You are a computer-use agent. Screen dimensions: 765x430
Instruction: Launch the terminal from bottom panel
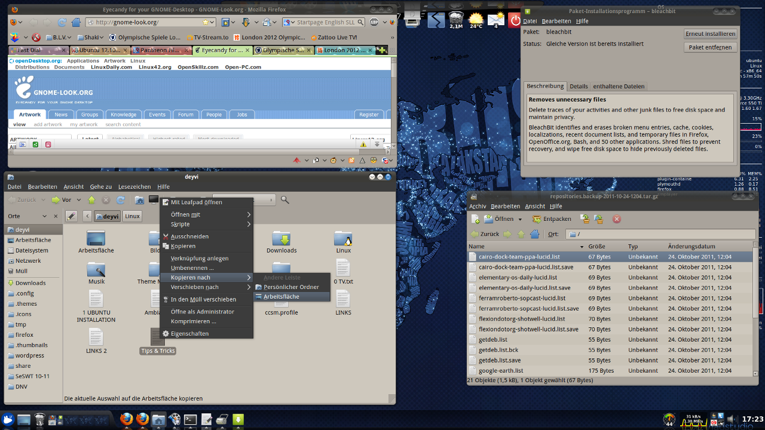(191, 420)
